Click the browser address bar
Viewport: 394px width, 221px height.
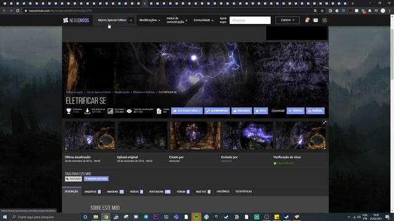[168, 11]
